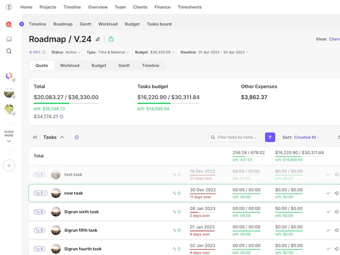
Task: Mark test task as complete
Action: [x=329, y=175]
